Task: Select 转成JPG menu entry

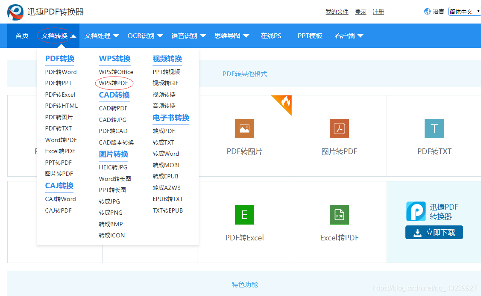Action: click(x=109, y=201)
